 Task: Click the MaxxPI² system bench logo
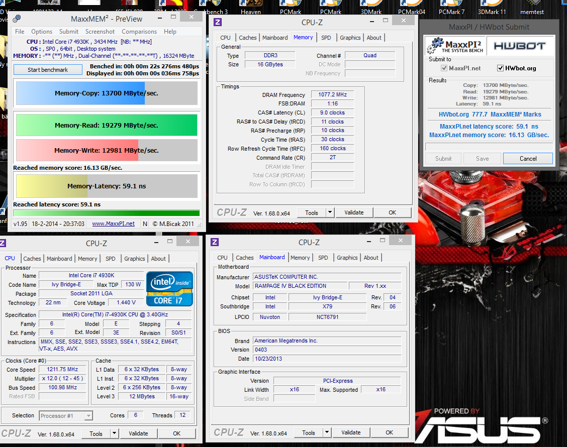(455, 46)
